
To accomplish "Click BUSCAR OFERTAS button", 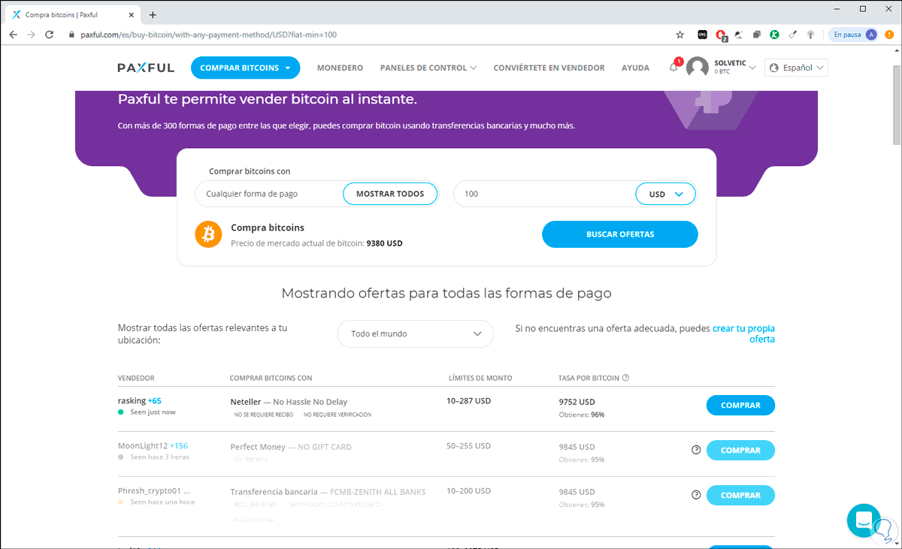I will 620,234.
